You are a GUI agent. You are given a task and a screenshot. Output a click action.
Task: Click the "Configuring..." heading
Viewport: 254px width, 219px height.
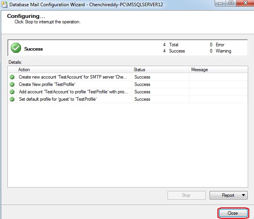coord(26,16)
